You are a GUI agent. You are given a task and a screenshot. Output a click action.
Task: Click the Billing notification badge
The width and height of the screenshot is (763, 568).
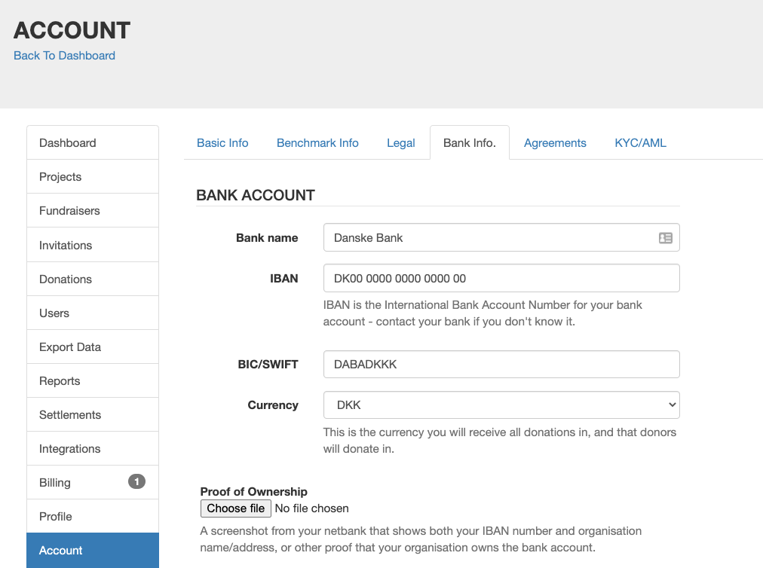[136, 481]
